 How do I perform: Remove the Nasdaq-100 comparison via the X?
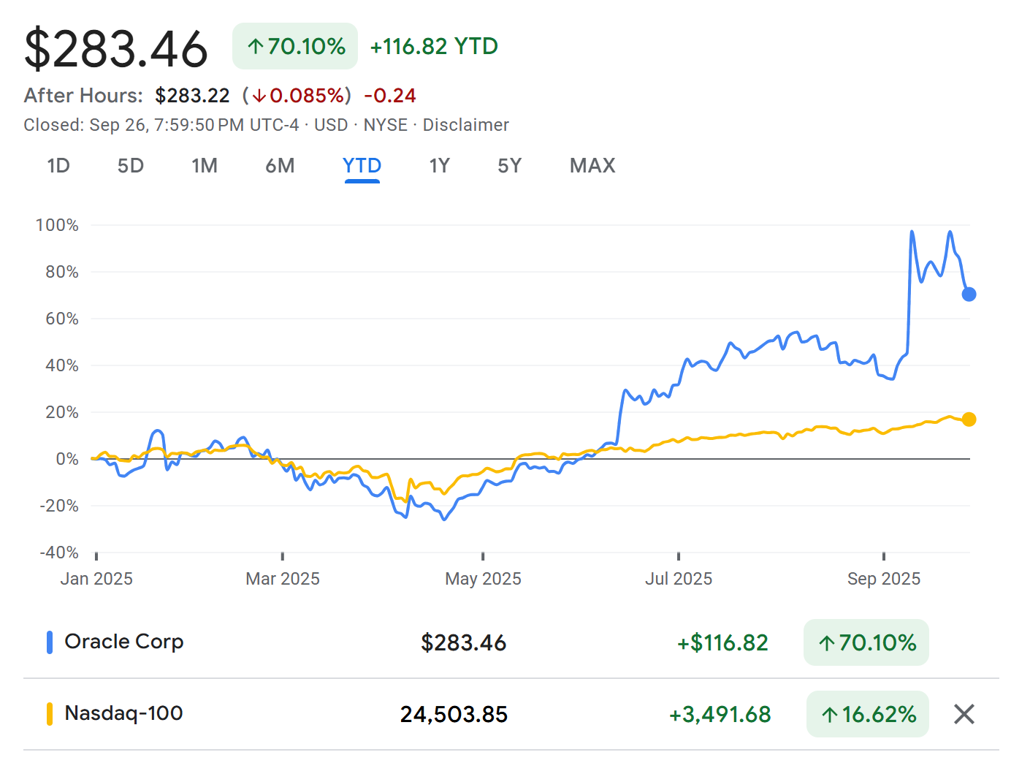tap(964, 714)
